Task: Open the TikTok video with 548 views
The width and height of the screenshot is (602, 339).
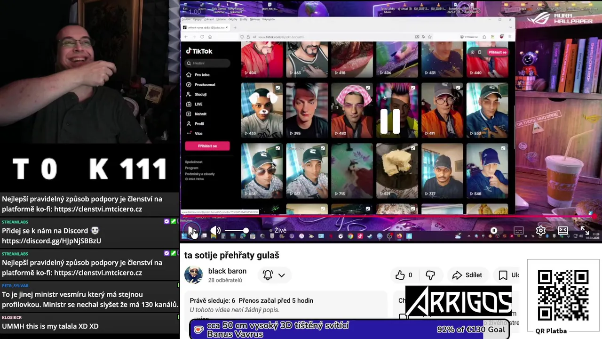Action: 487,170
